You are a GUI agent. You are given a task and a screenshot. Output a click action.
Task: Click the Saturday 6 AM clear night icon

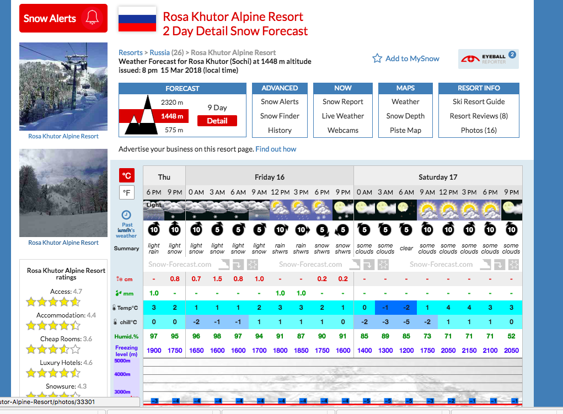(406, 210)
